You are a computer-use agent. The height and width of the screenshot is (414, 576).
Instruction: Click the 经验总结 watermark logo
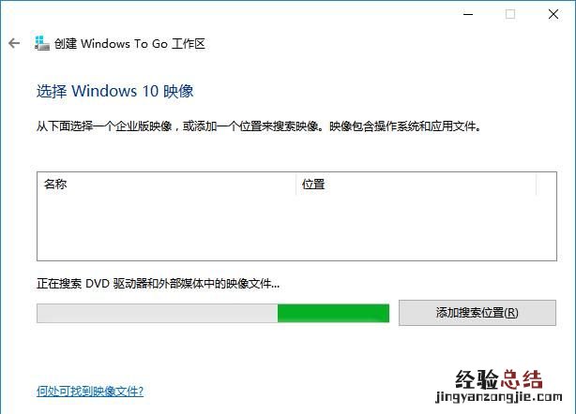(x=498, y=379)
